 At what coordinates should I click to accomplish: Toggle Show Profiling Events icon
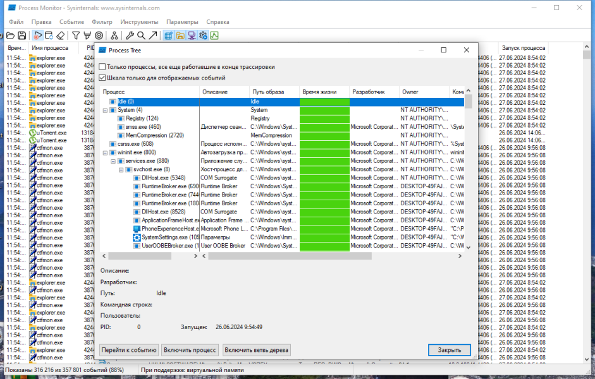tap(214, 35)
